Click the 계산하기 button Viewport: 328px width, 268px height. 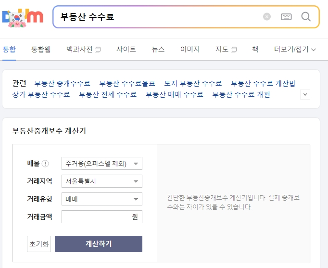[x=99, y=244]
